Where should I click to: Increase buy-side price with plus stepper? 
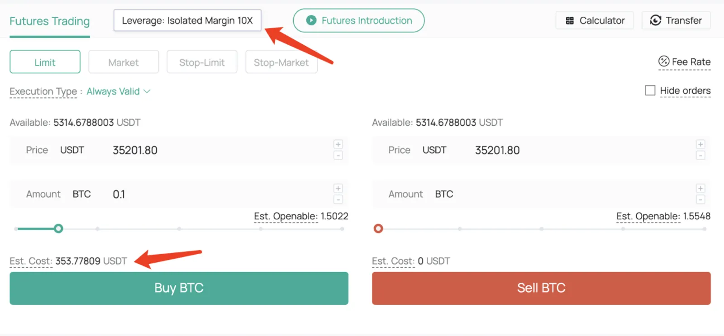(338, 144)
